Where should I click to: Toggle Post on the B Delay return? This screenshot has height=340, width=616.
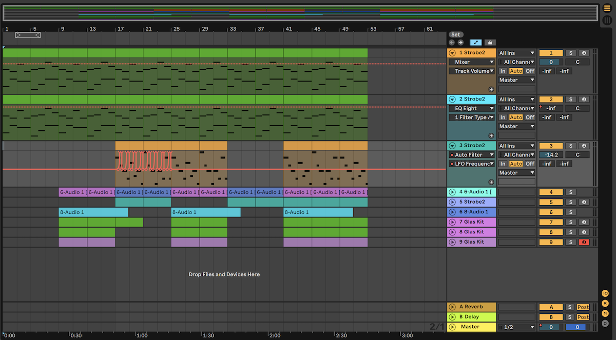583,317
